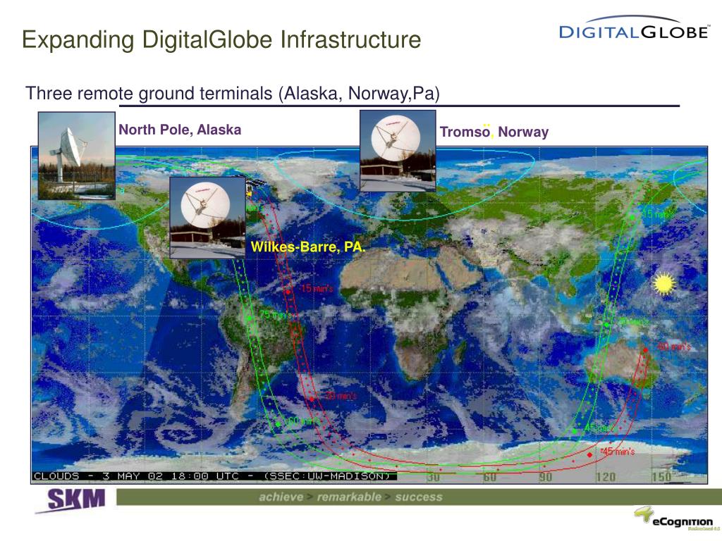The width and height of the screenshot is (722, 541).
Task: Click the green '60 min's' orbit label
Action: (303, 421)
